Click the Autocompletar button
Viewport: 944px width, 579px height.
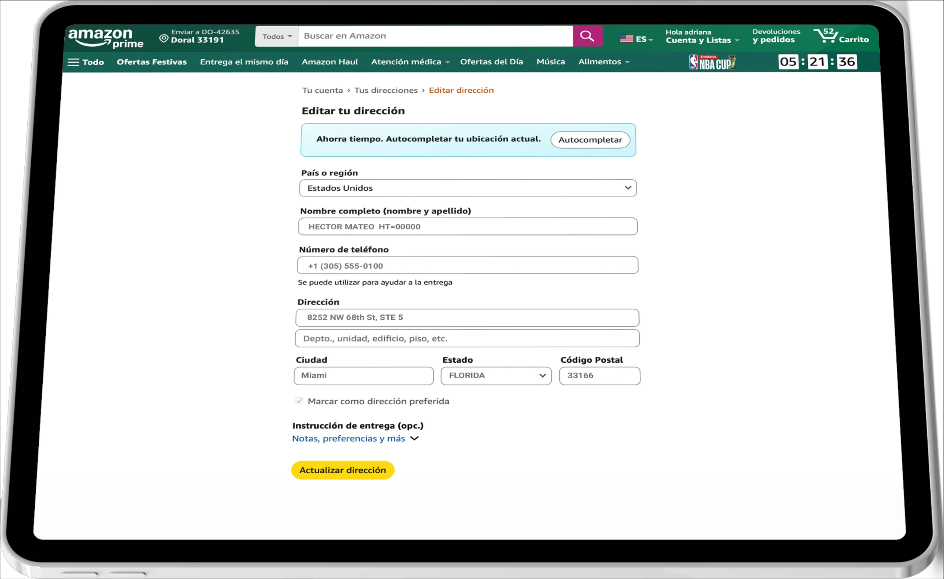click(x=590, y=140)
